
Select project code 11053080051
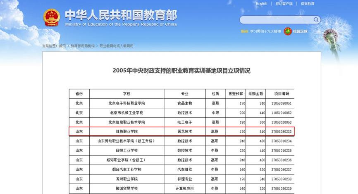point(282,103)
